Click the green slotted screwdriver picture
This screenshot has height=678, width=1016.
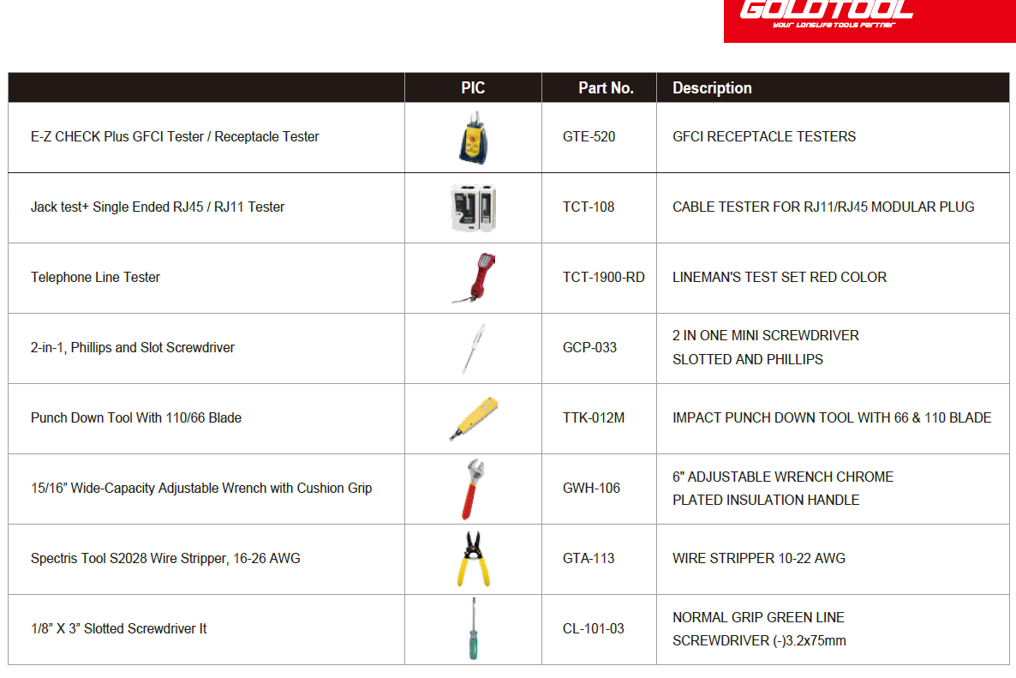click(474, 629)
